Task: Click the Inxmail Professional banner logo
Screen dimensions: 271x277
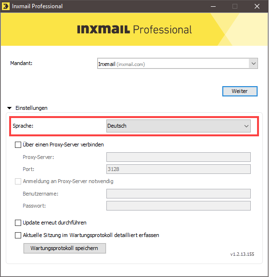Action: point(134,29)
